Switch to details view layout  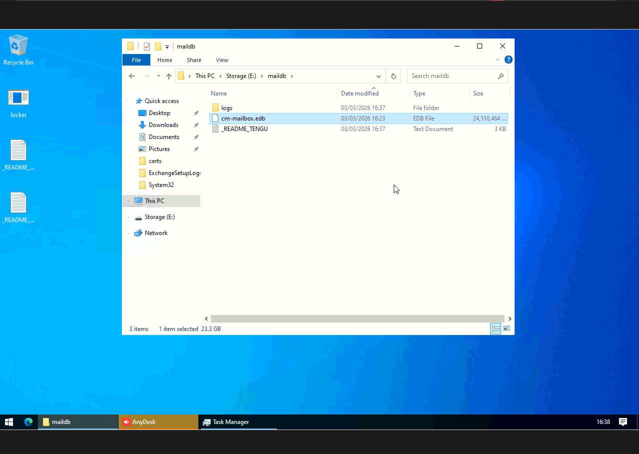pyautogui.click(x=496, y=328)
